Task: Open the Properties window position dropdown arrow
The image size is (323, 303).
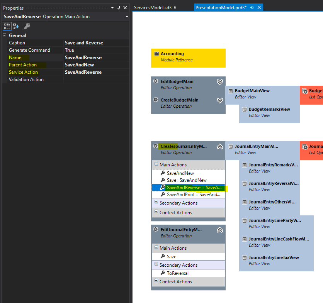Action: click(112, 8)
